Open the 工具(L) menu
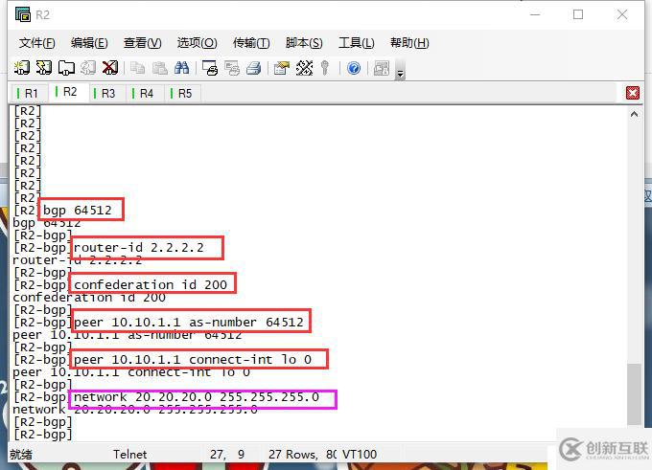652x470 pixels. [357, 43]
